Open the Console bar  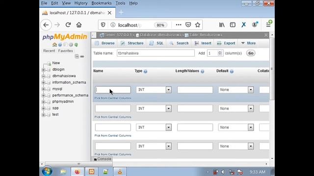pos(103,159)
